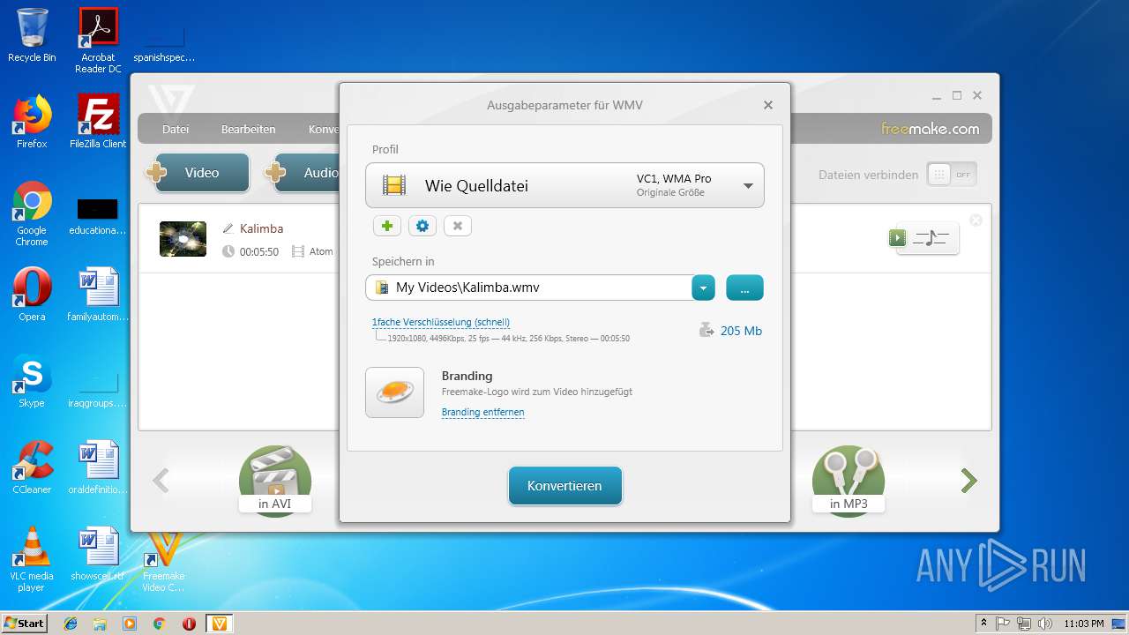The width and height of the screenshot is (1129, 635).
Task: Launch Firefox from the desktop
Action: point(32,122)
